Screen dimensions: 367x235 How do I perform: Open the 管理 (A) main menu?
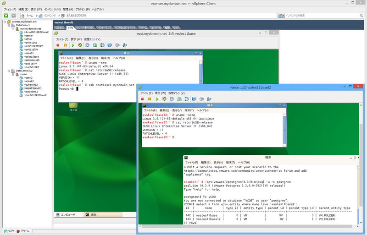pos(68,9)
